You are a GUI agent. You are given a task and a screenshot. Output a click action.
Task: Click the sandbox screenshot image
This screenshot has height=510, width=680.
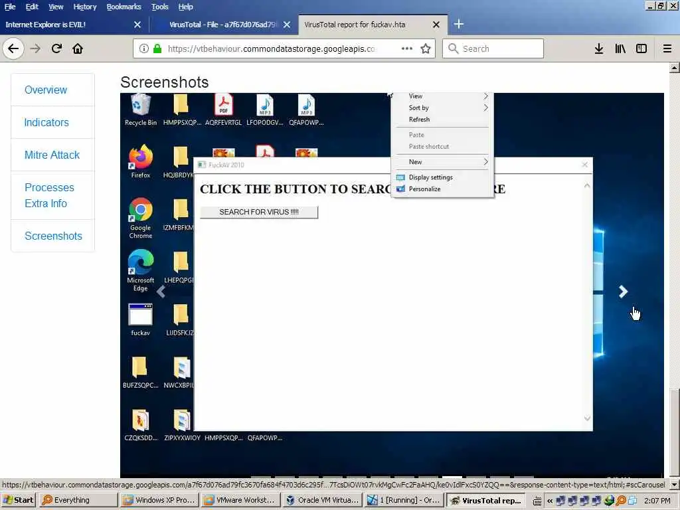pyautogui.click(x=392, y=285)
